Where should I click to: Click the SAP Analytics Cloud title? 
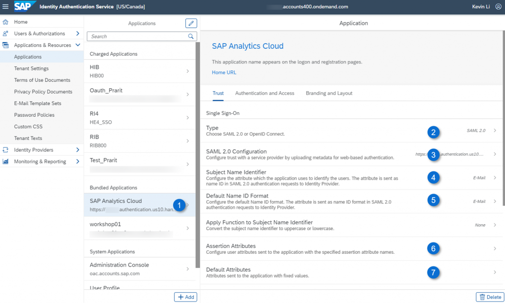click(248, 46)
